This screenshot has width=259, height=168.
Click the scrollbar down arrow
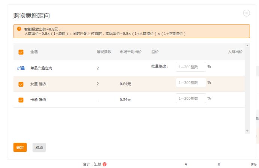point(247,131)
